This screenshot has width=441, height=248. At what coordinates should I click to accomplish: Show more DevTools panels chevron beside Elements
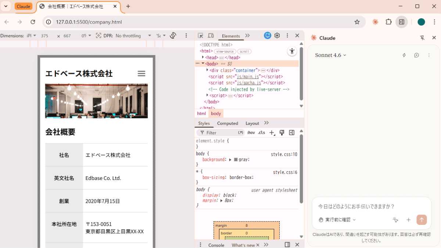[x=247, y=36]
